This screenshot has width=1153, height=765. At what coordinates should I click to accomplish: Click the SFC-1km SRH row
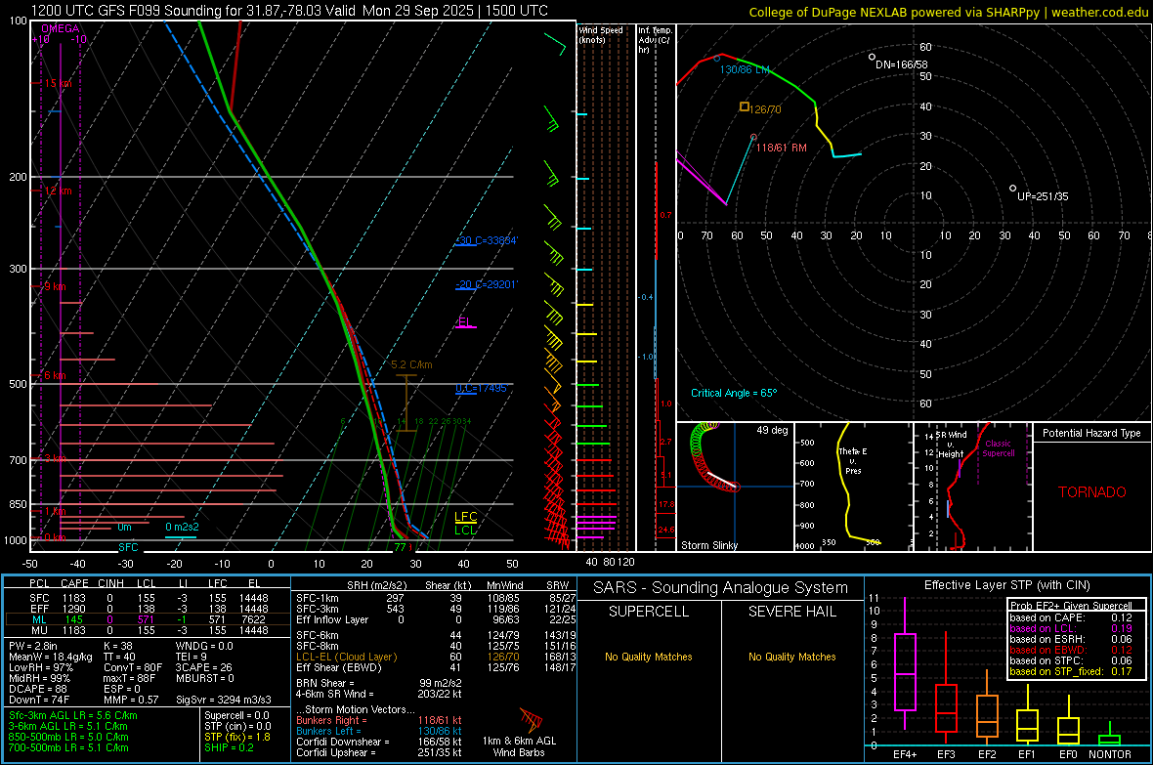(436, 598)
